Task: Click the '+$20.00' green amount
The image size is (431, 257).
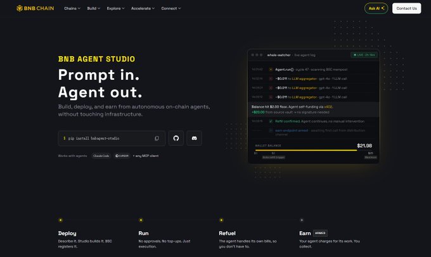Action: click(x=258, y=112)
